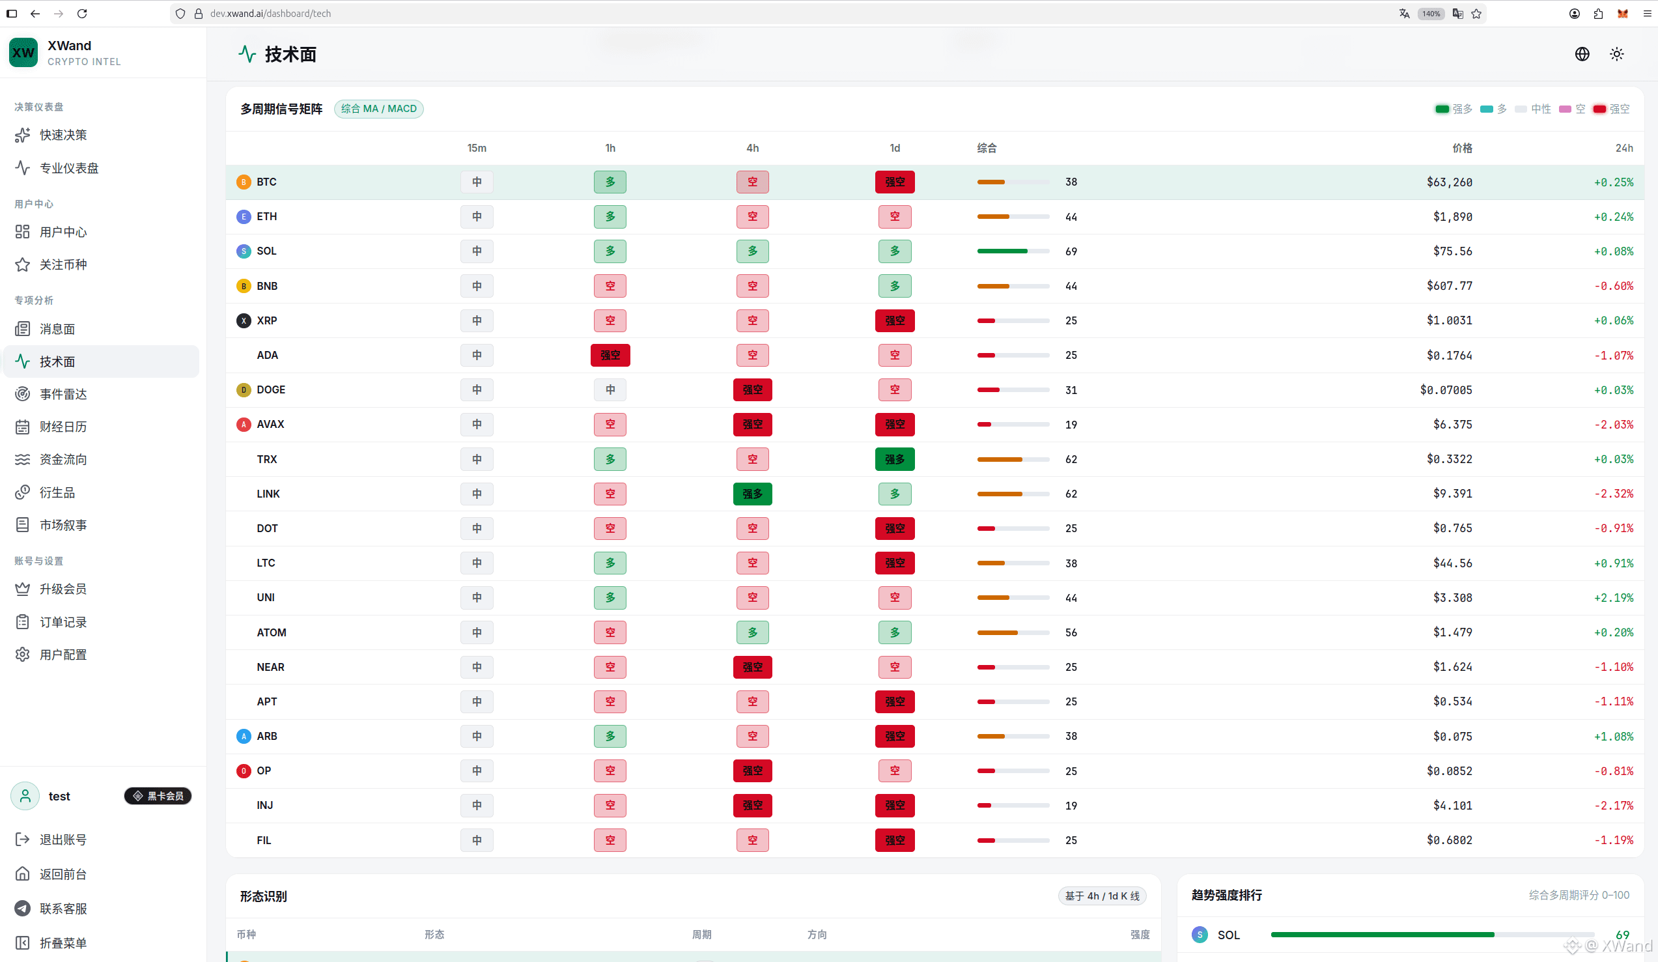This screenshot has height=962, width=1658.
Task: Open 关注币种 watchlist
Action: (x=101, y=264)
